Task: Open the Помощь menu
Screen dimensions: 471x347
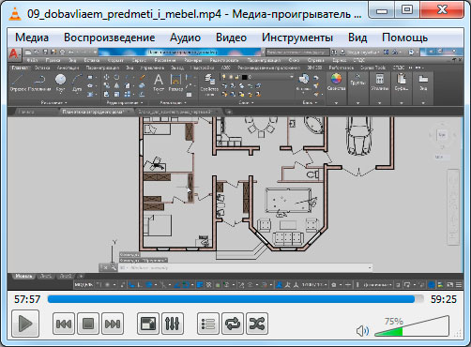Action: click(404, 38)
